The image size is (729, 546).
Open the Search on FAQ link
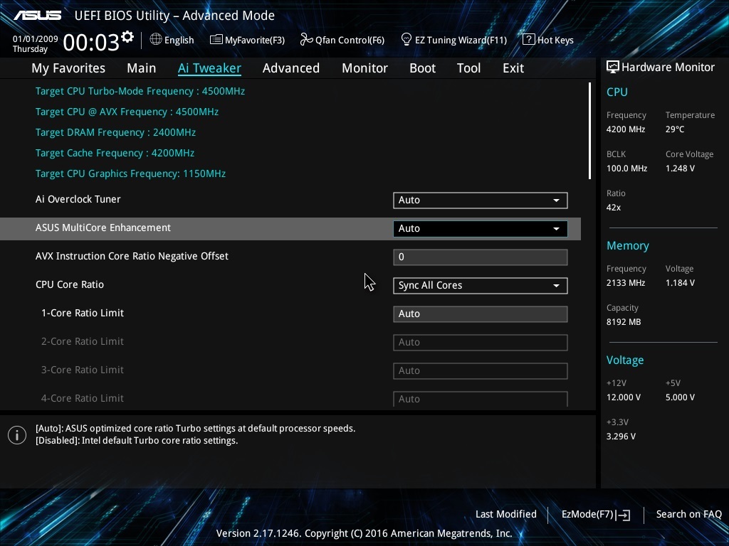pyautogui.click(x=688, y=514)
